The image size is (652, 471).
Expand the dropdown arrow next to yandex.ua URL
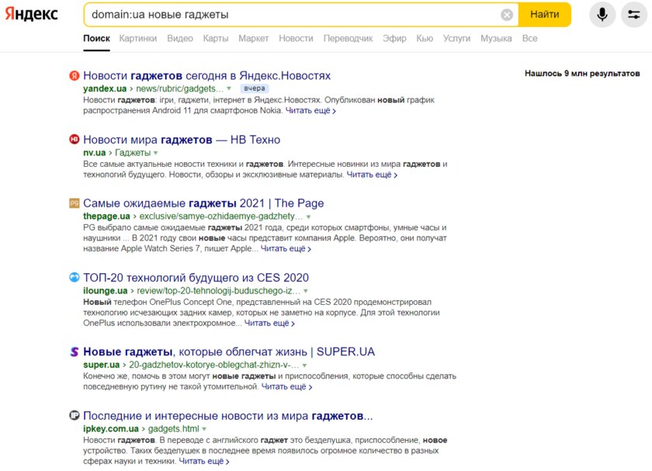click(x=229, y=88)
